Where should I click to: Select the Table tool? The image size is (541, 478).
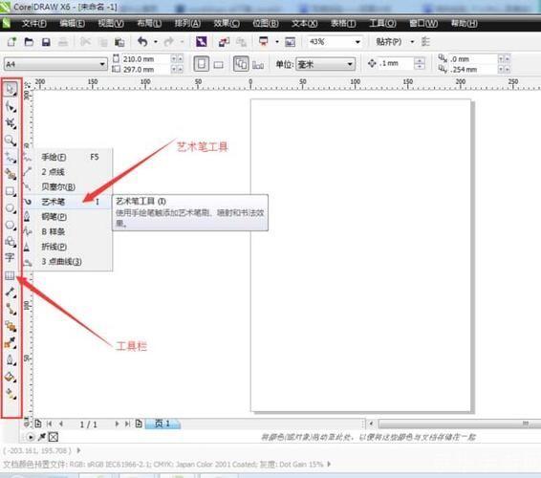point(10,275)
